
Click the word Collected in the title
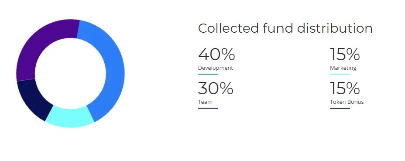point(228,28)
